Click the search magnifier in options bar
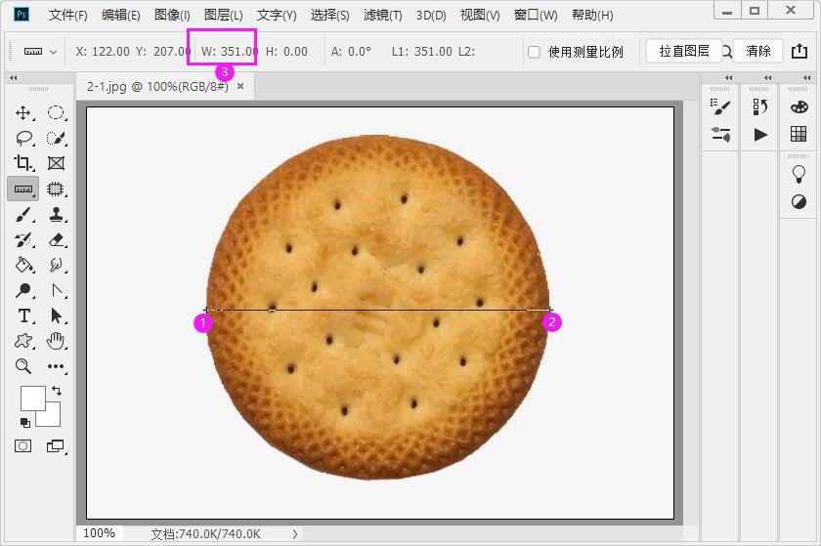Viewport: 821px width, 546px height. [727, 52]
